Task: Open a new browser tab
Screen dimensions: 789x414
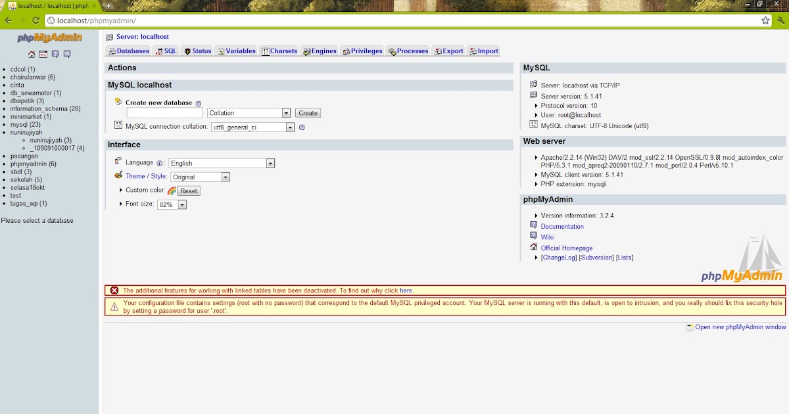Action: point(108,6)
